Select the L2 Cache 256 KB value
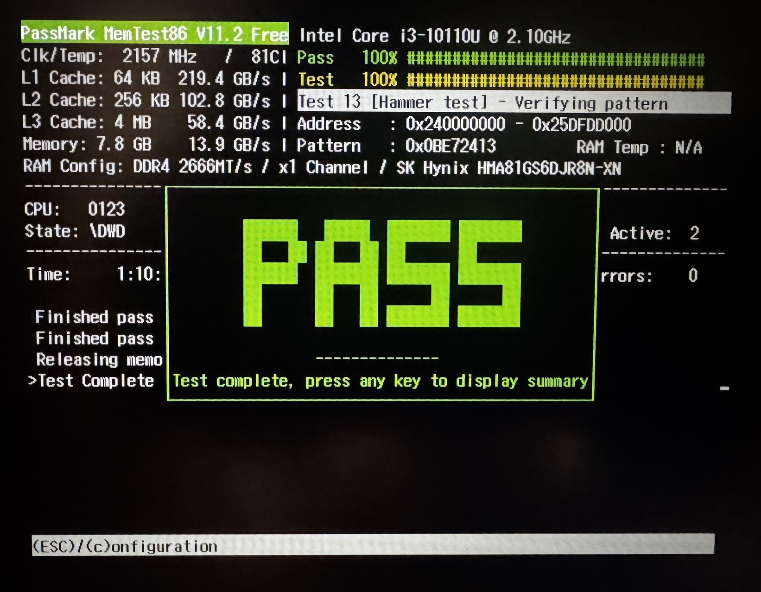Image resolution: width=761 pixels, height=592 pixels. (141, 100)
